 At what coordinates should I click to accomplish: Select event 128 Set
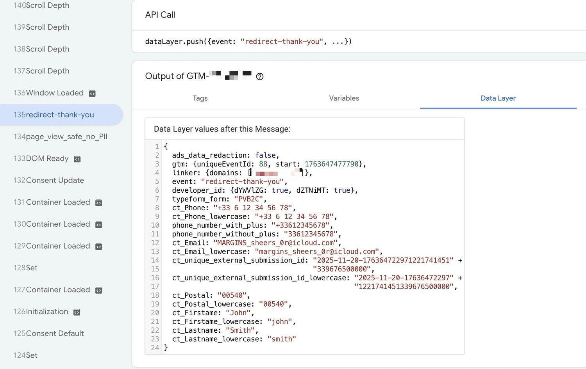(x=25, y=268)
